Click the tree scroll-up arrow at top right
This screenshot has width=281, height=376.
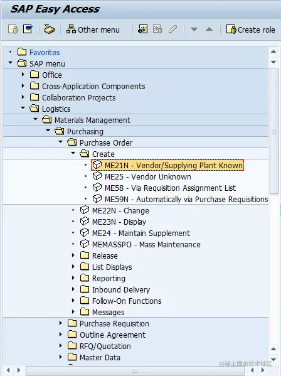(273, 51)
